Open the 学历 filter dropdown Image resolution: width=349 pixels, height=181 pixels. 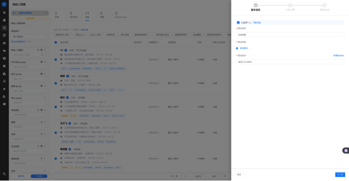(x=29, y=103)
